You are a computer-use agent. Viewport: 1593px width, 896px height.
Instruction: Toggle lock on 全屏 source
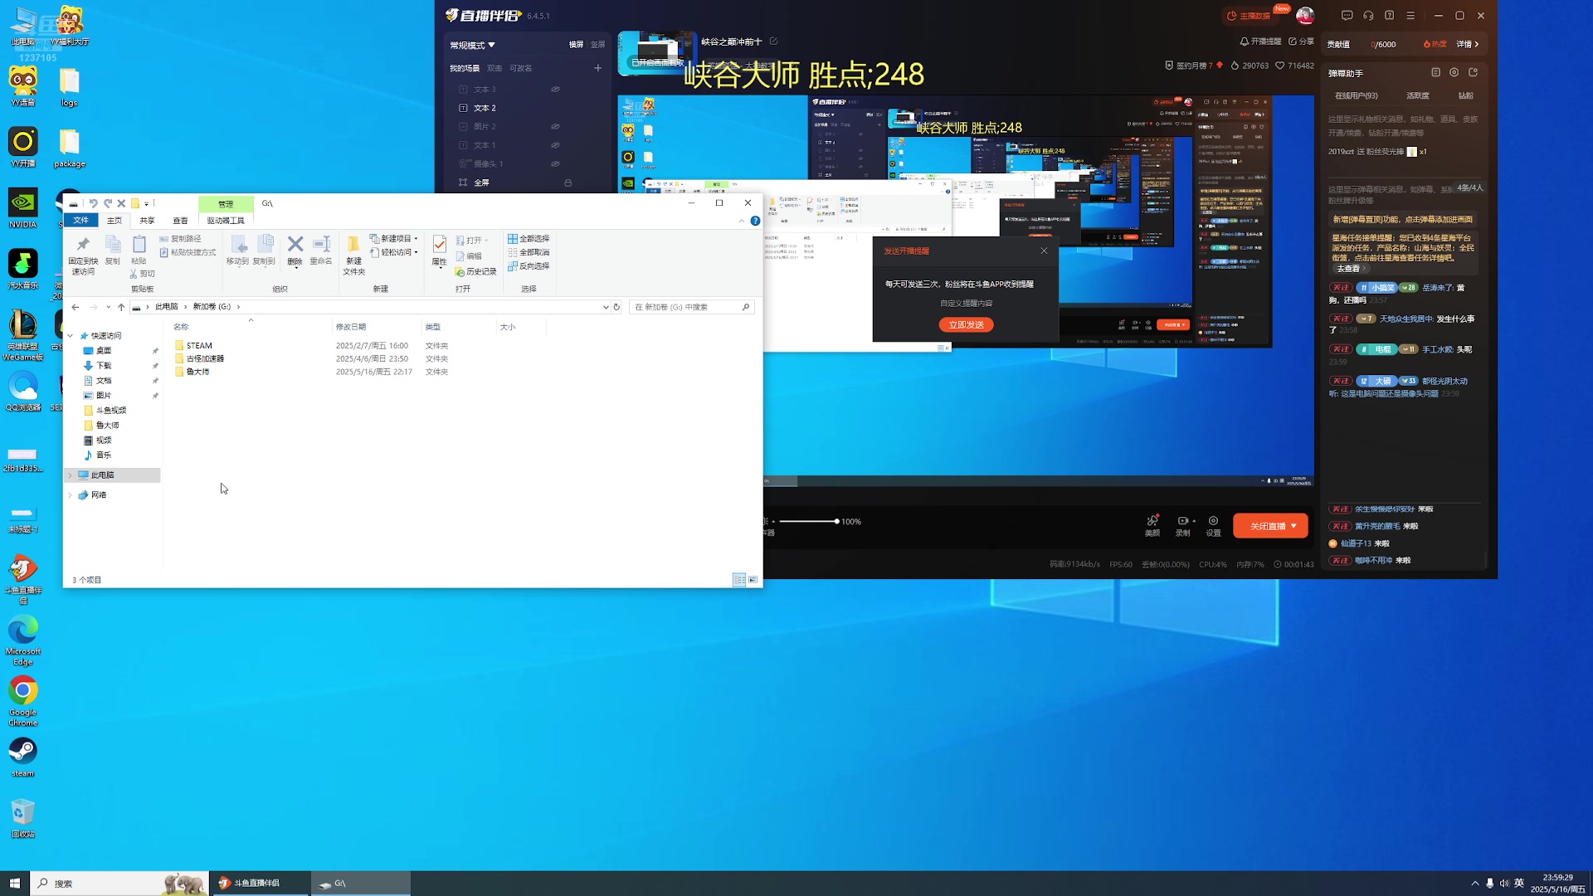click(568, 183)
